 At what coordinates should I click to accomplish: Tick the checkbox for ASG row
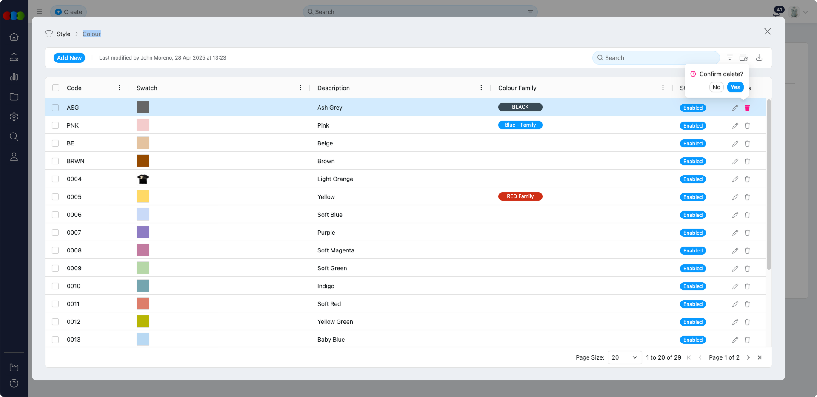point(55,108)
